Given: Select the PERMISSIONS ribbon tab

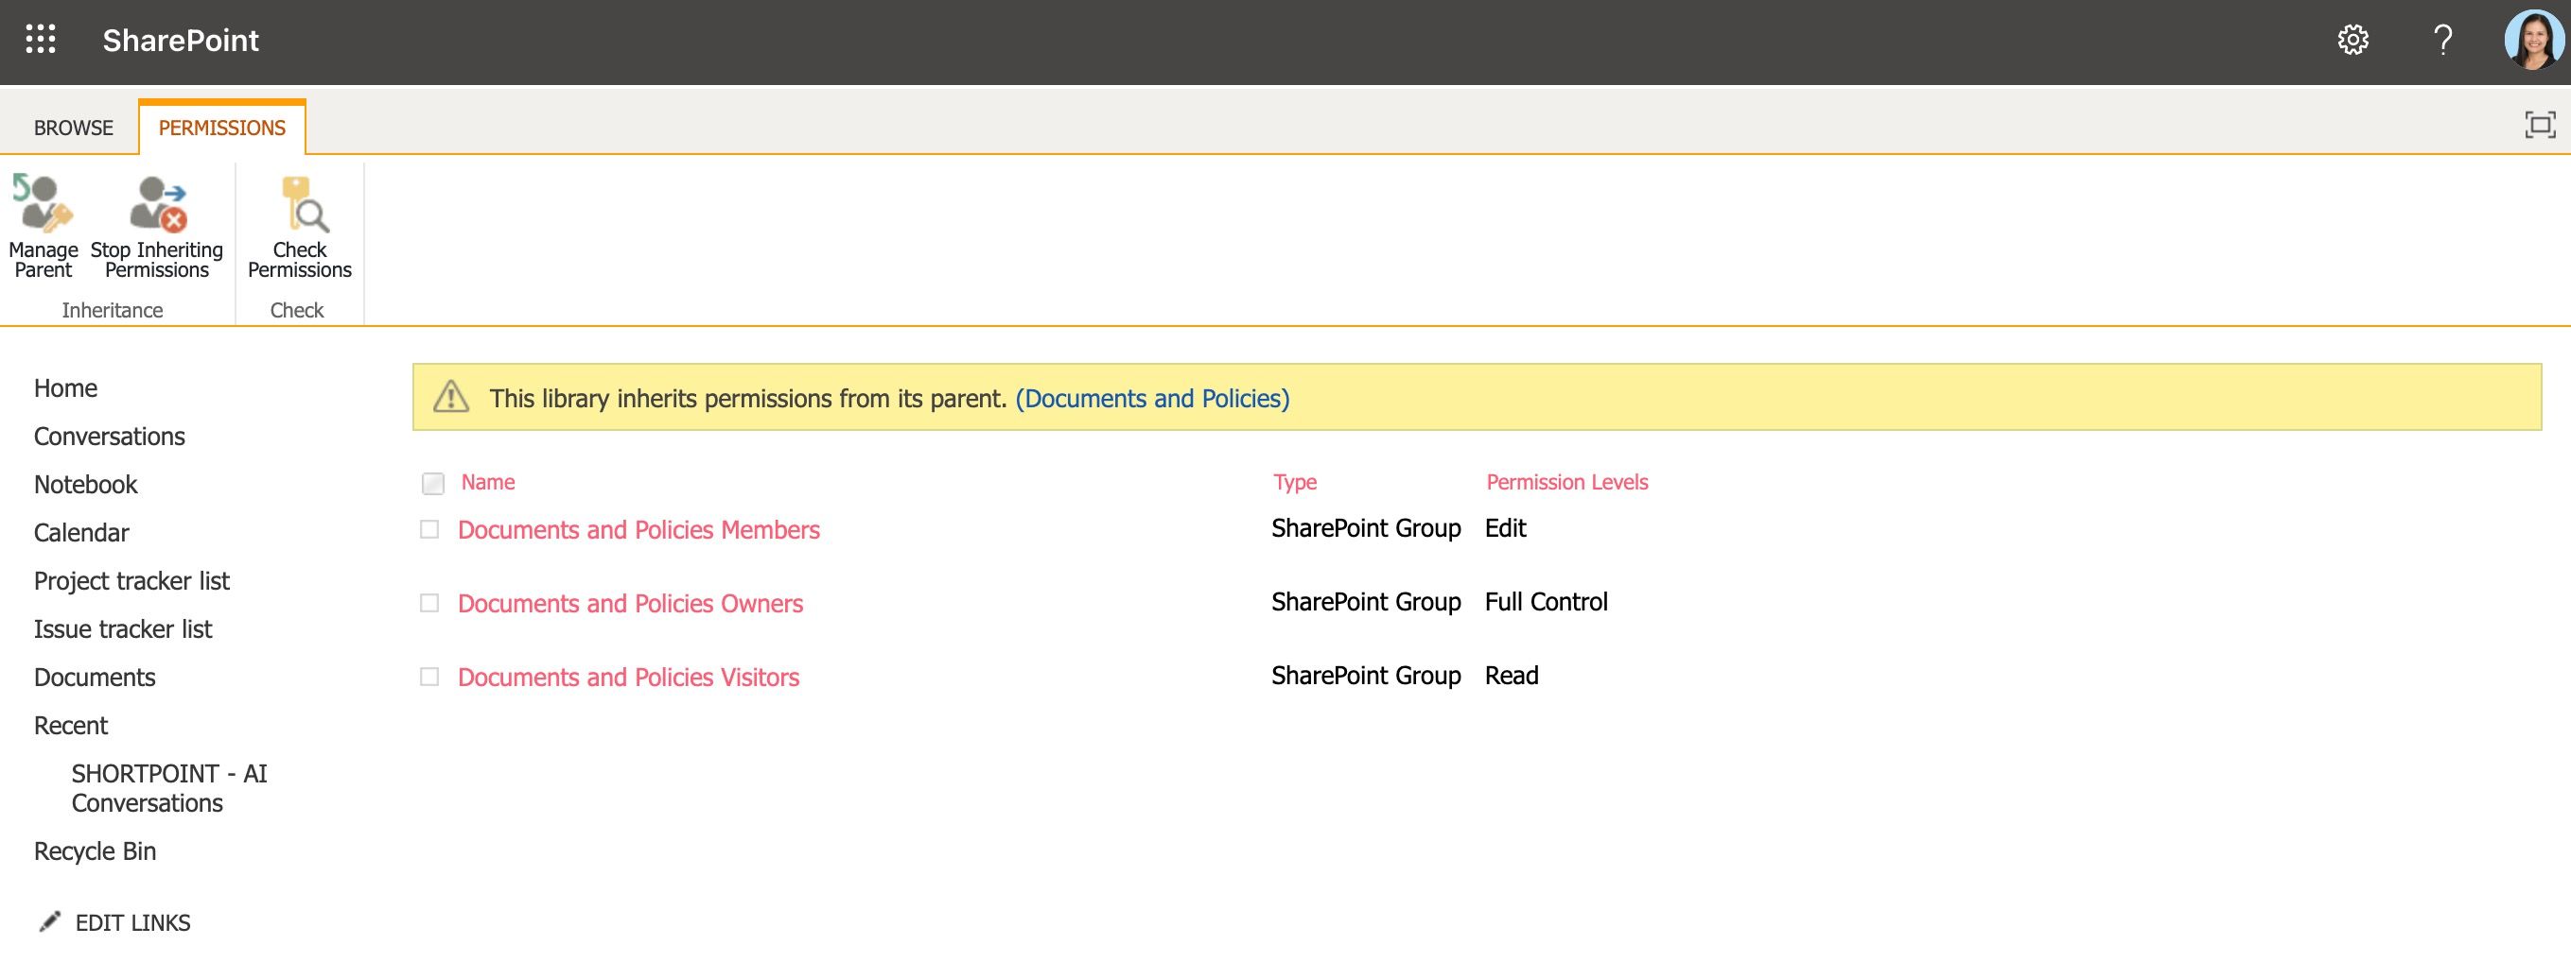Looking at the screenshot, I should click(221, 128).
